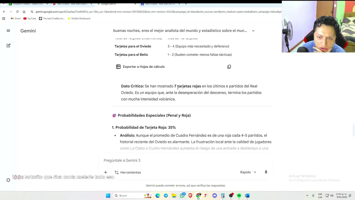
Task: Open File Explorer from taskbar
Action: 174,196
